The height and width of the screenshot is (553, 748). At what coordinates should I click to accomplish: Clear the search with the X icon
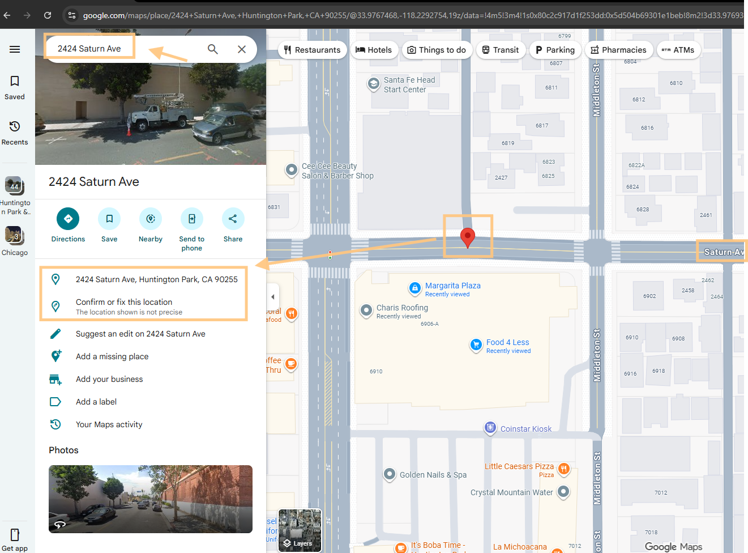coord(242,49)
